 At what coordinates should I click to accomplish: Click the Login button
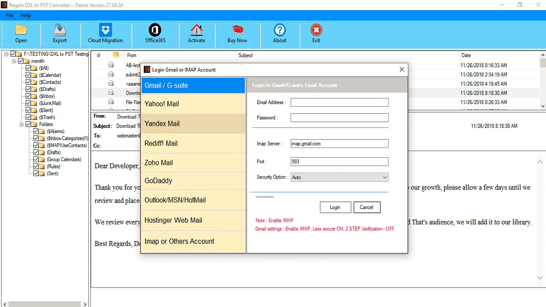335,207
